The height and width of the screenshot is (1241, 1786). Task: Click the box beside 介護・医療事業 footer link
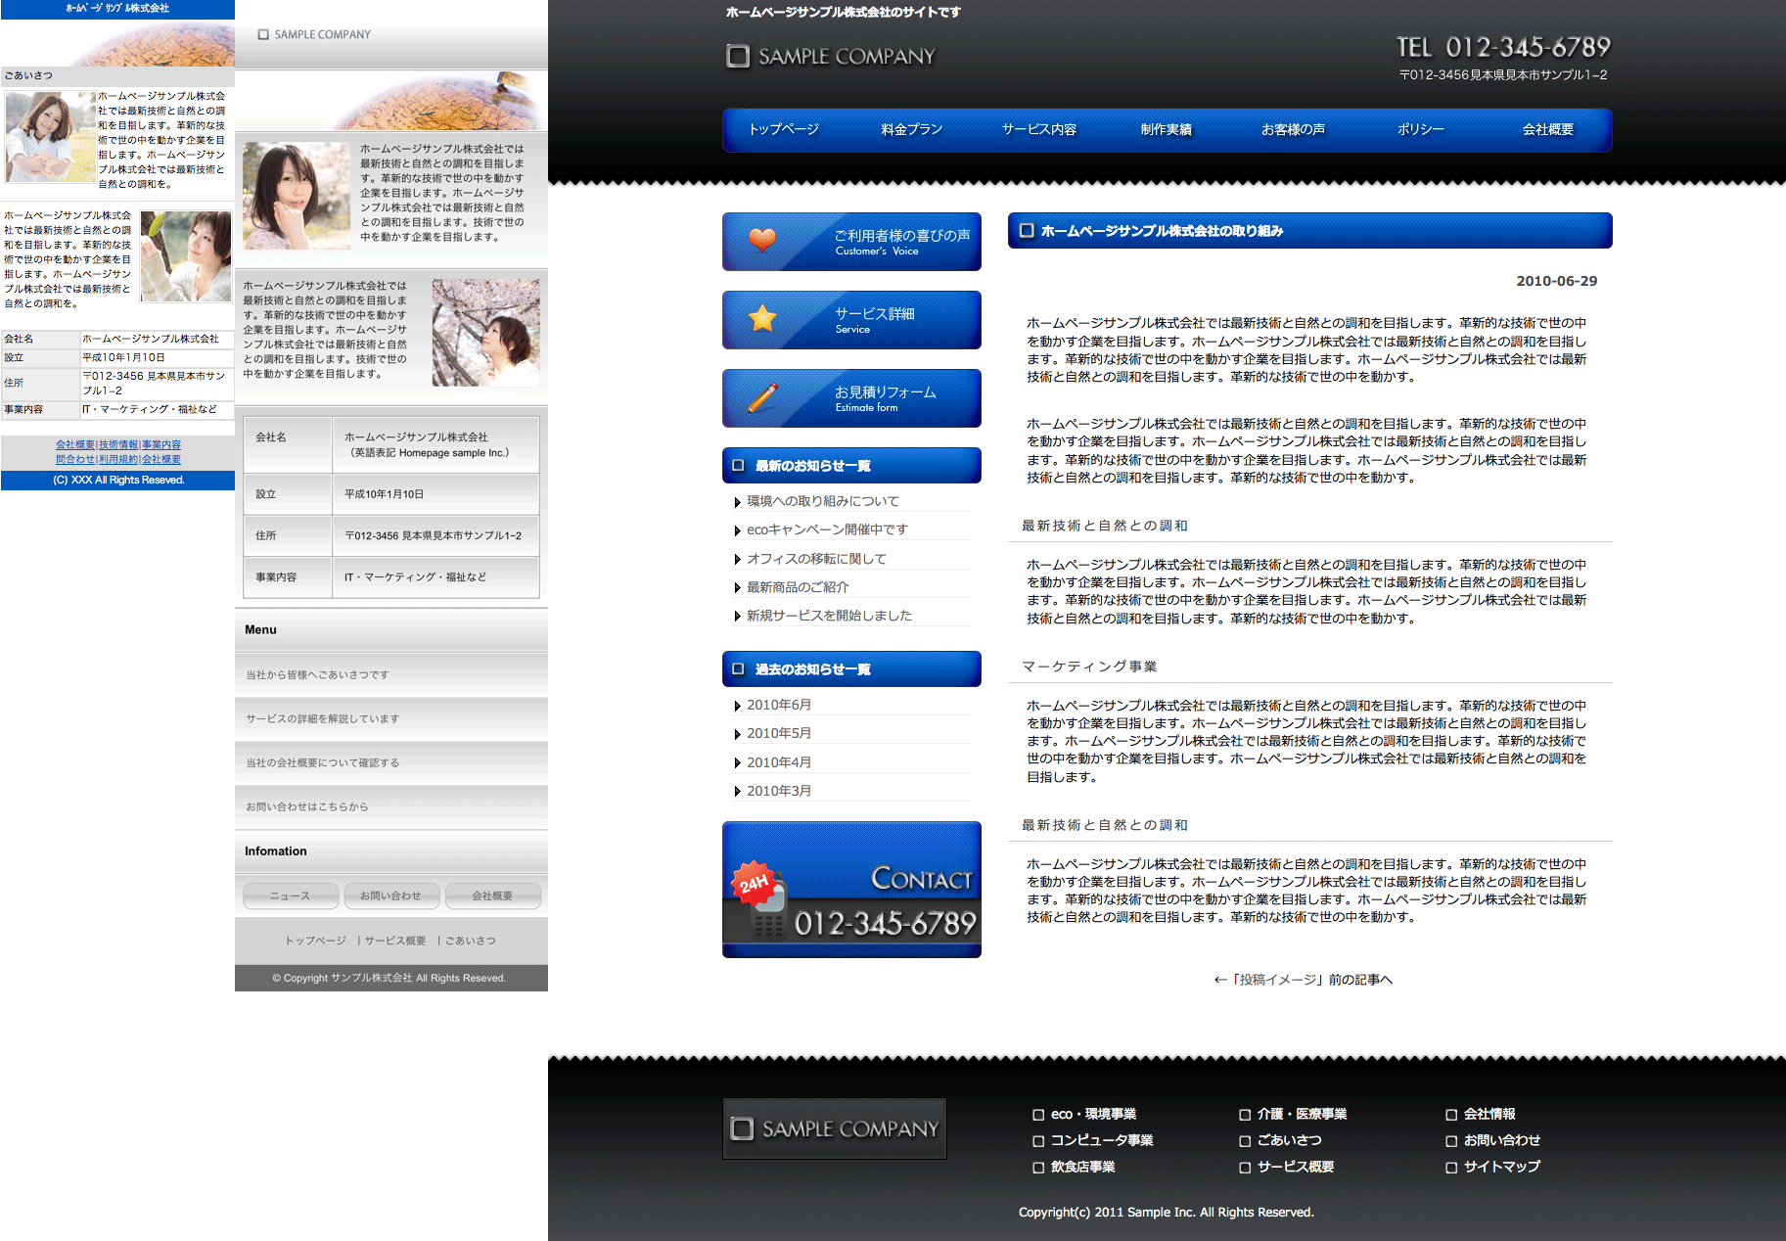tap(1245, 1115)
